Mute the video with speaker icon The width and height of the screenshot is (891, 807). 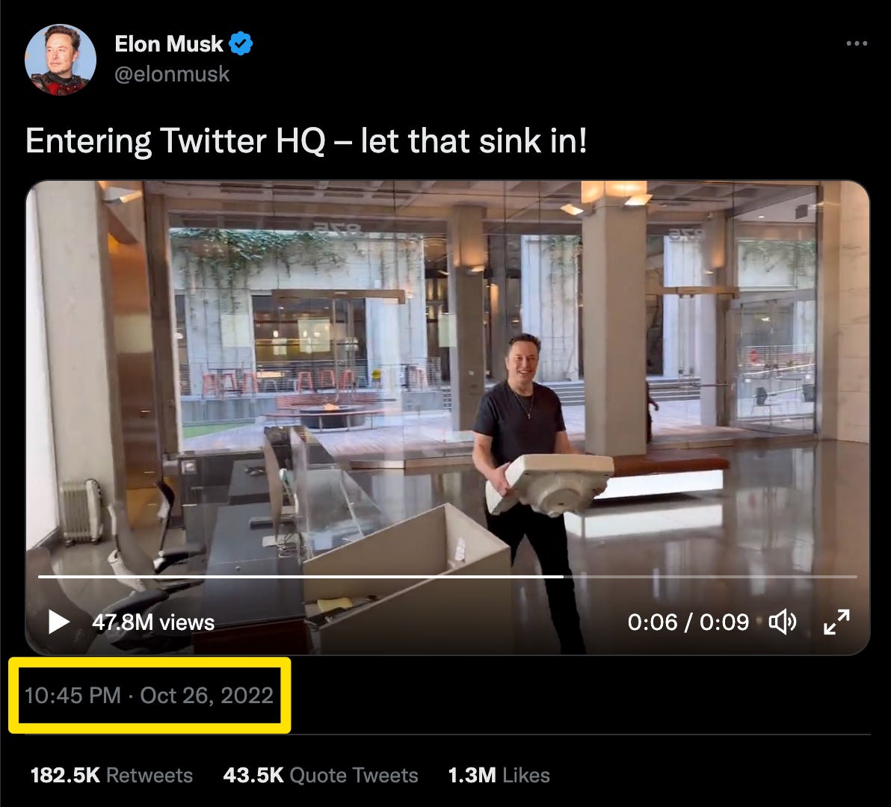coord(783,622)
